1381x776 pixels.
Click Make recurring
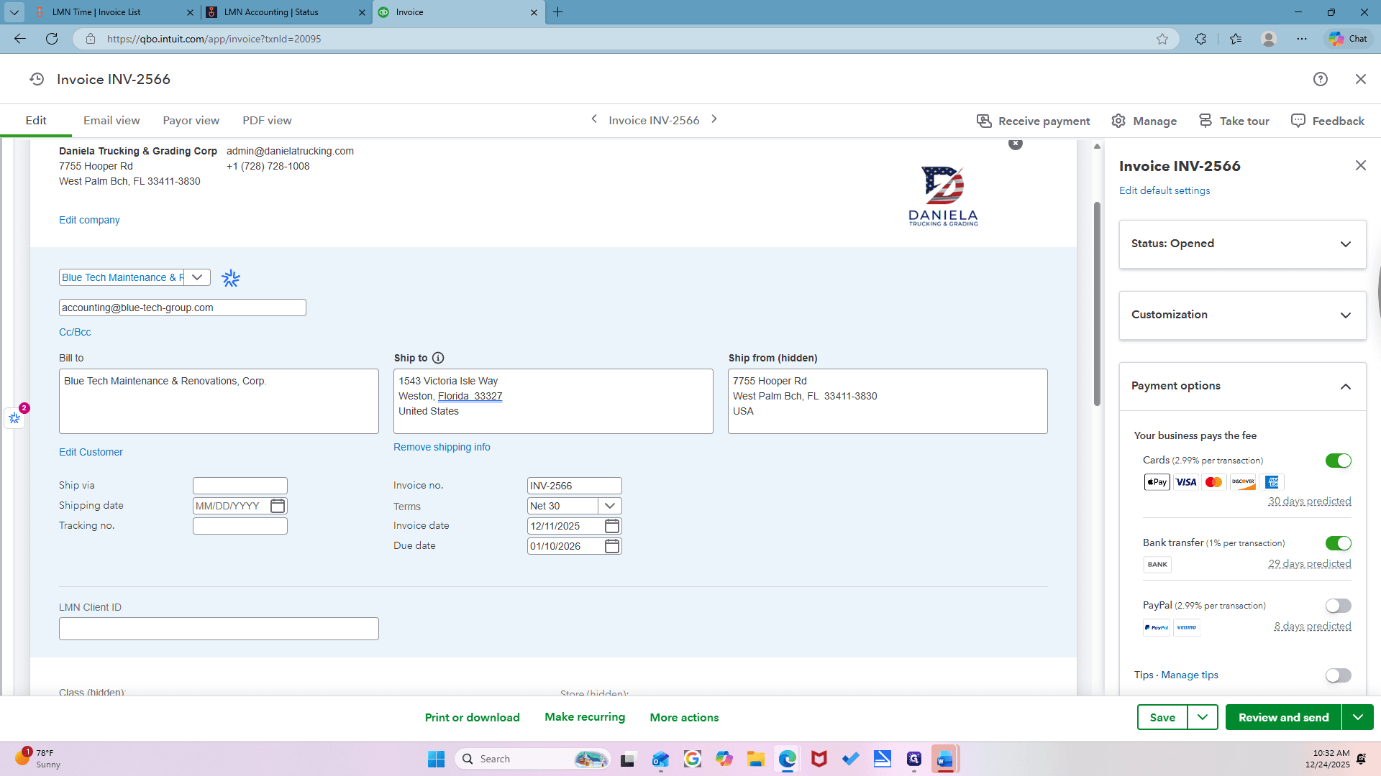point(585,717)
